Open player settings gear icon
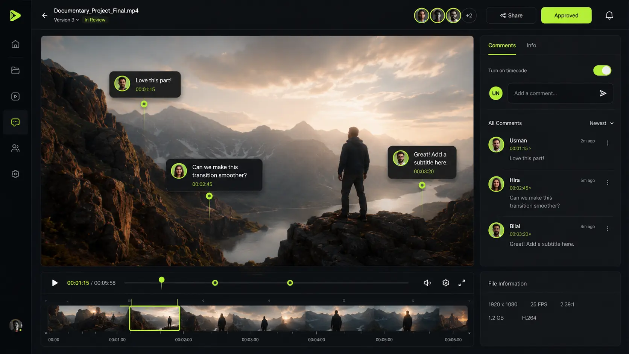 coord(445,283)
